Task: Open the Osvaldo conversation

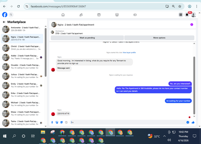Action: 22,66
